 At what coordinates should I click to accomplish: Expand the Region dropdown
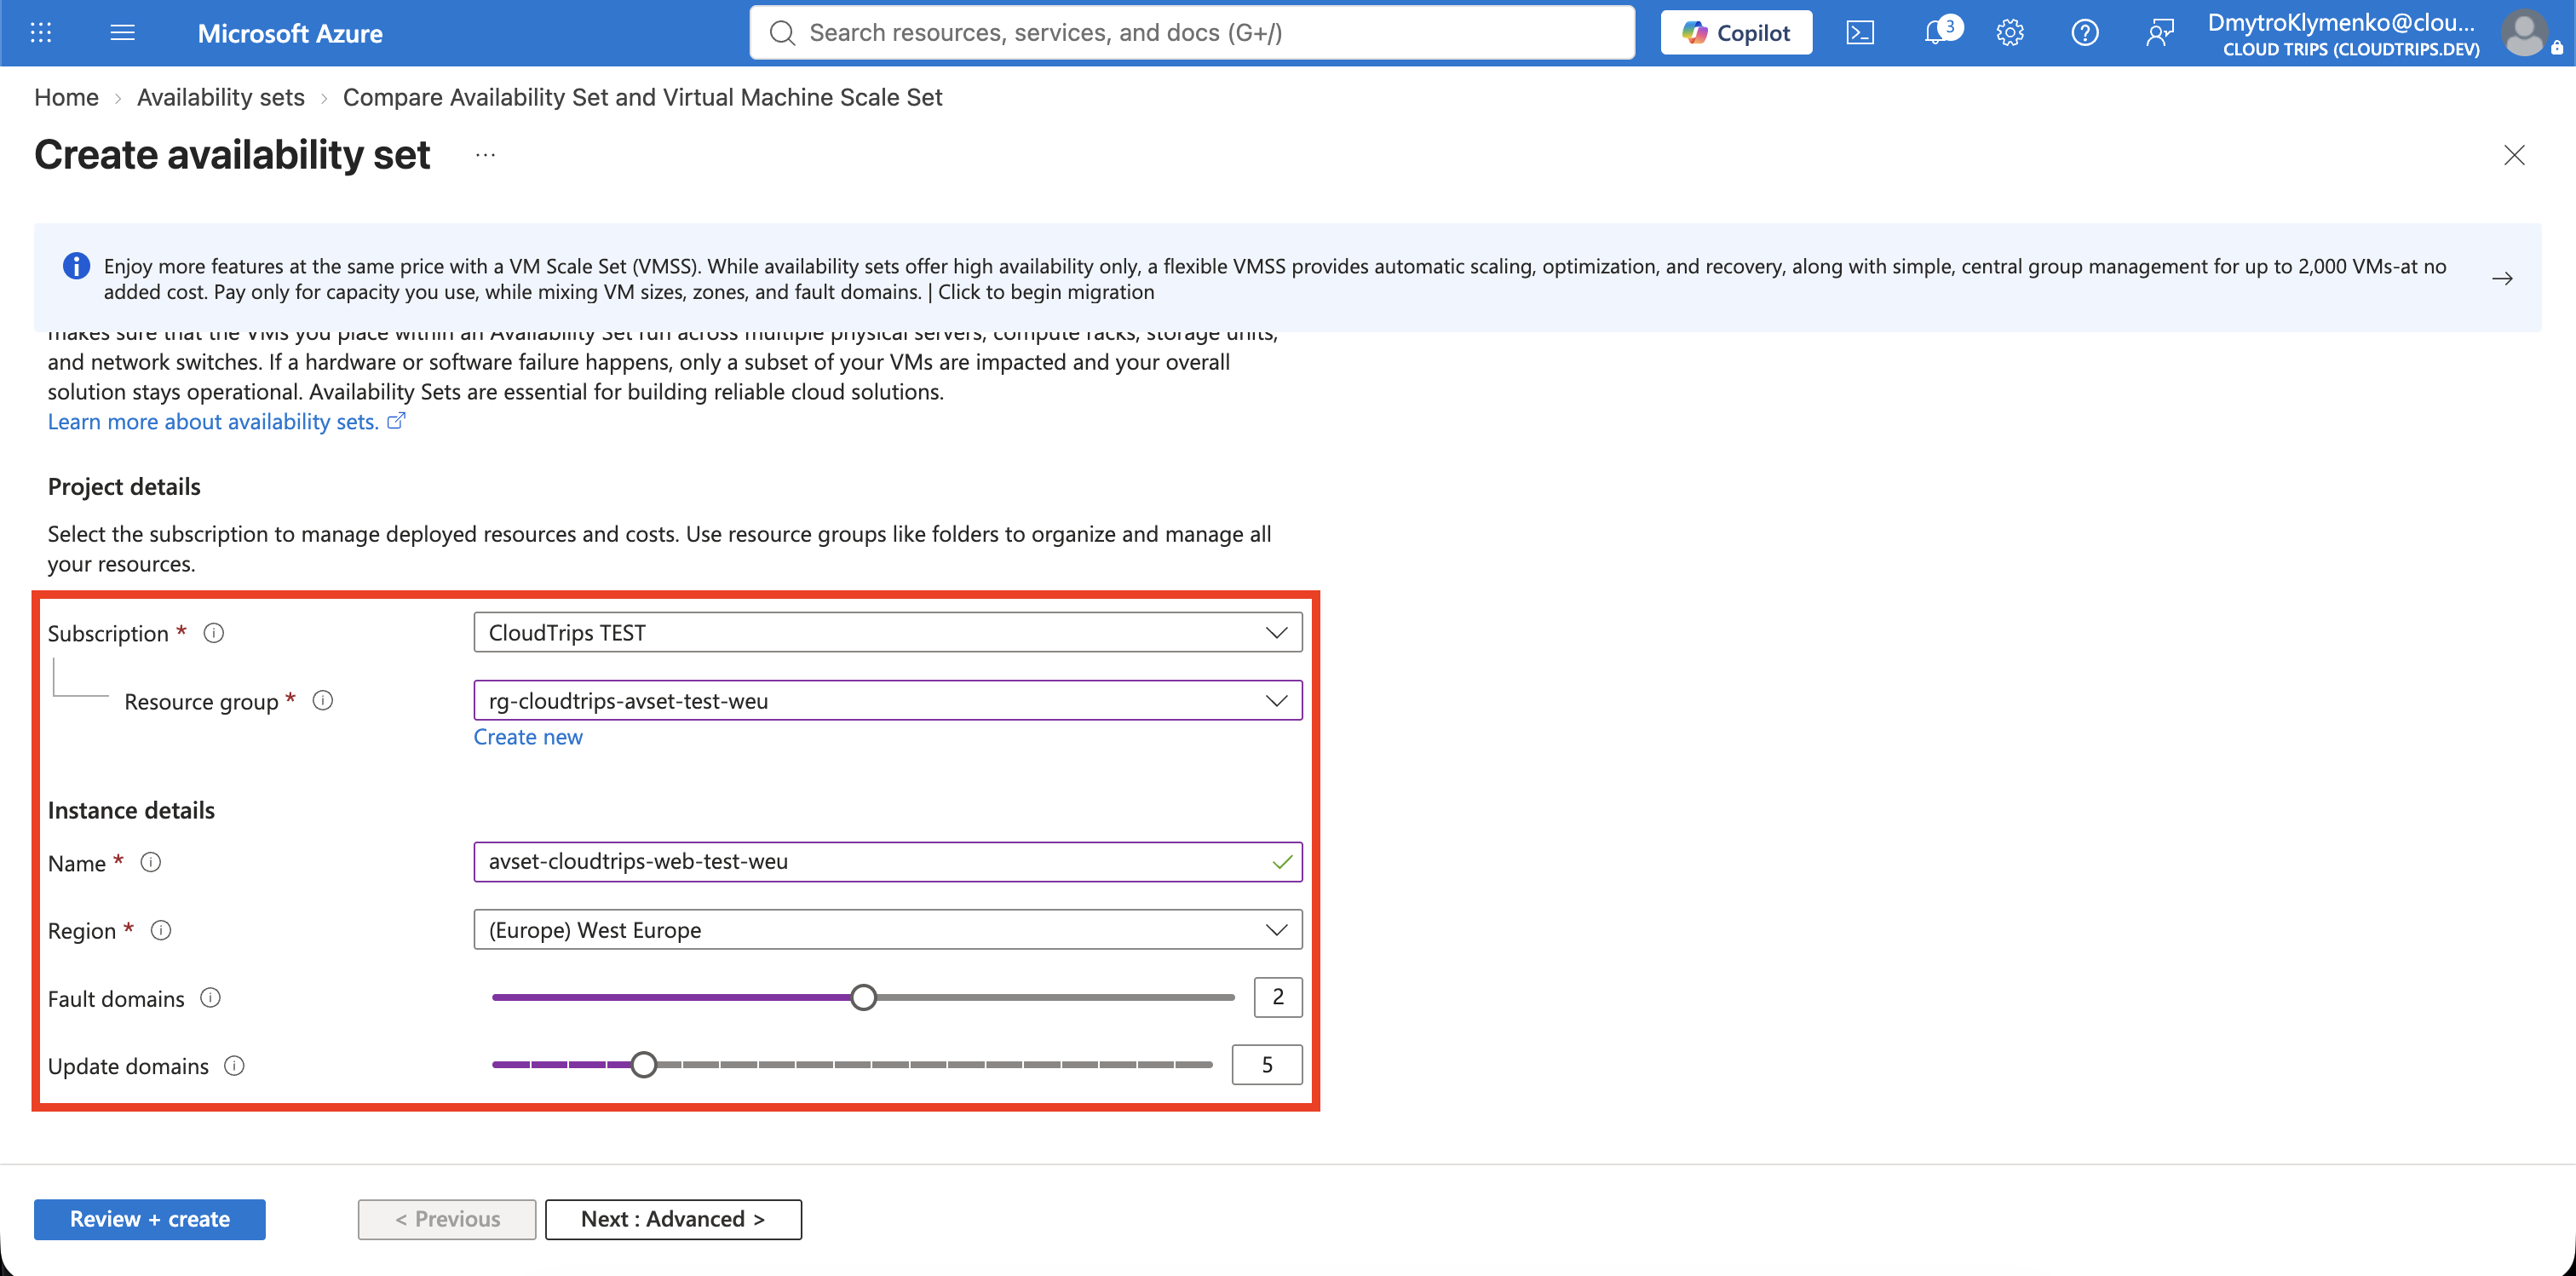[888, 929]
